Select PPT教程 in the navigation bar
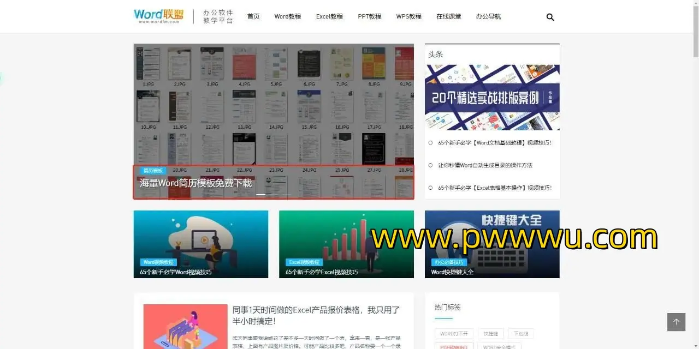Image resolution: width=699 pixels, height=349 pixels. point(370,16)
